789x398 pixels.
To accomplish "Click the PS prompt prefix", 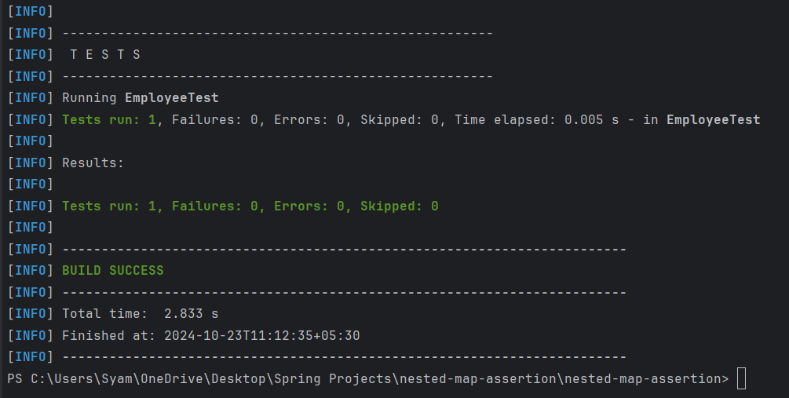I will pyautogui.click(x=15, y=378).
